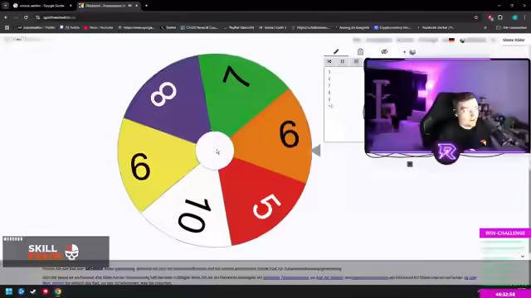Open the pencil edit entries tab
Viewport: 531px width, 298px height.
coord(336,51)
